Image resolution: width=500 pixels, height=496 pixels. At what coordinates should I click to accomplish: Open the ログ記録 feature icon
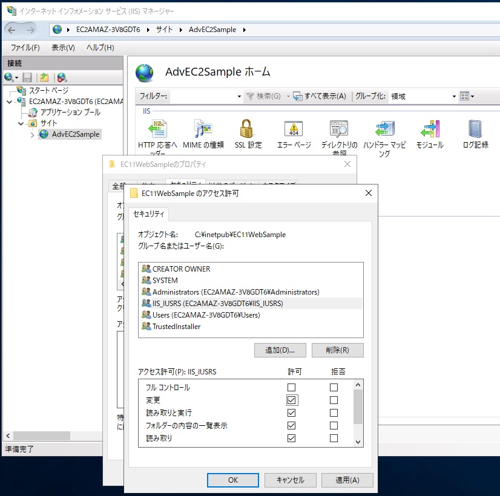click(x=475, y=129)
